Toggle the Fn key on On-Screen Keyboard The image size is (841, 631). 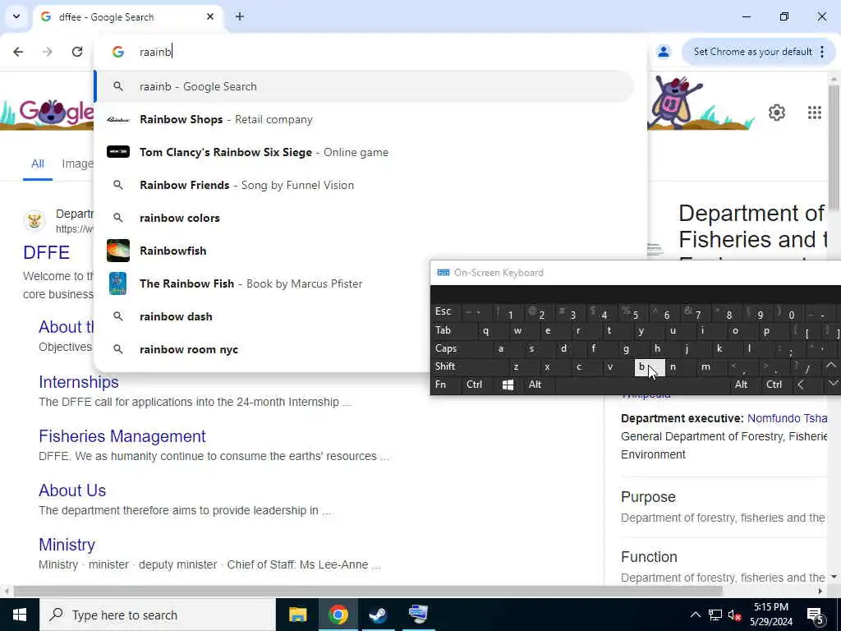444,385
